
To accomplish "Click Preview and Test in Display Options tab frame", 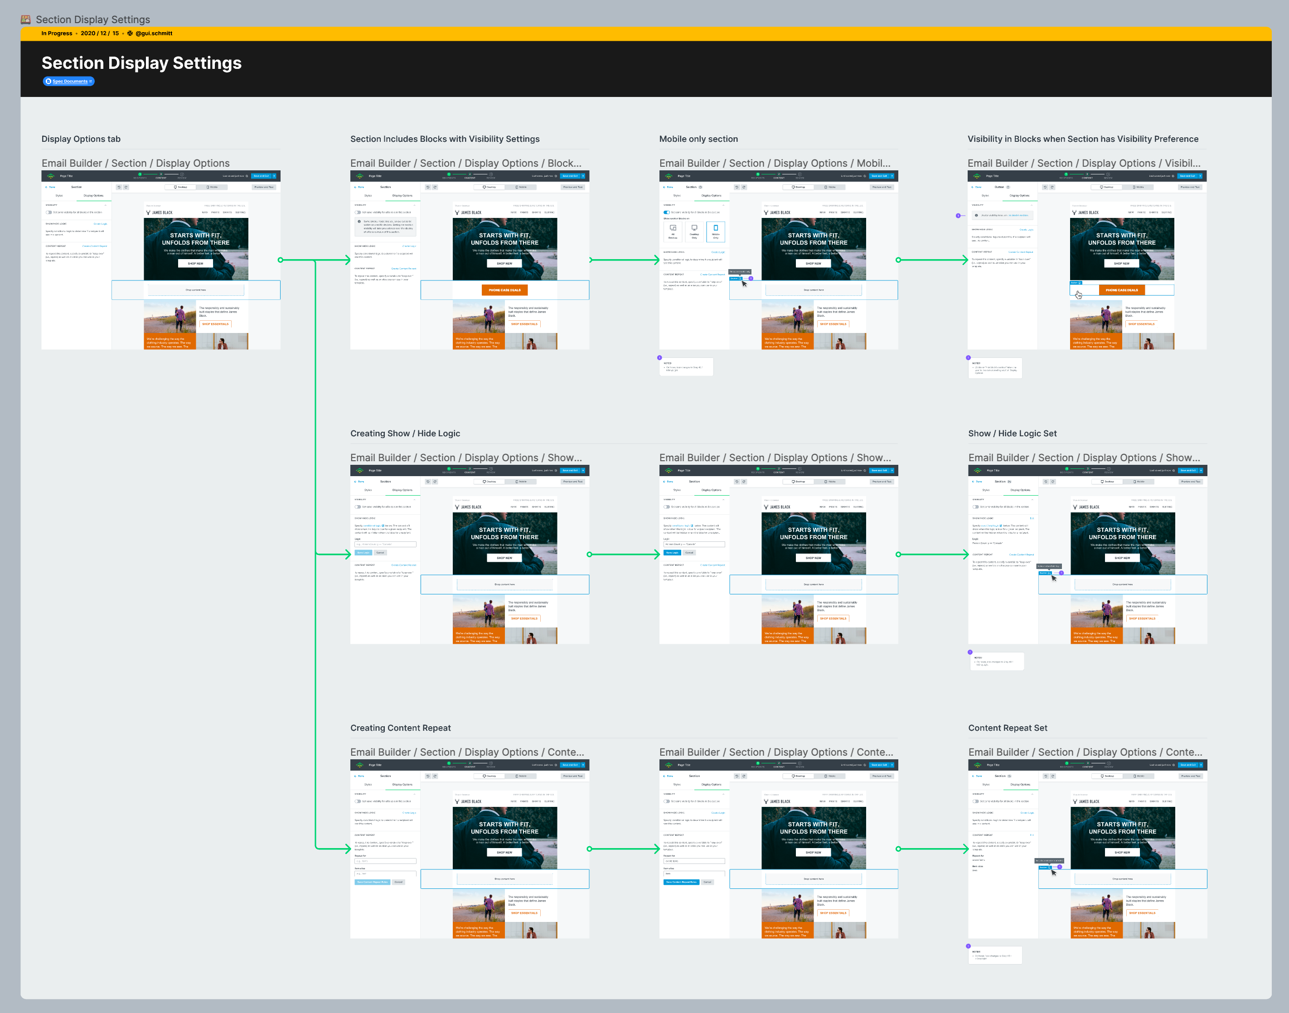I will tap(264, 187).
